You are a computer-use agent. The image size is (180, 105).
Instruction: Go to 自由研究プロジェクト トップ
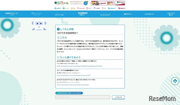[12, 14]
